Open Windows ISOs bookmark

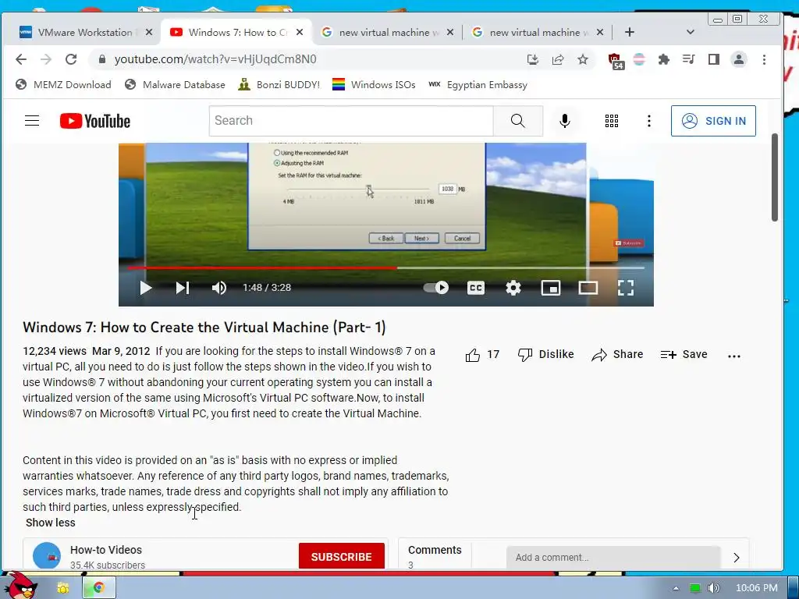pos(374,84)
